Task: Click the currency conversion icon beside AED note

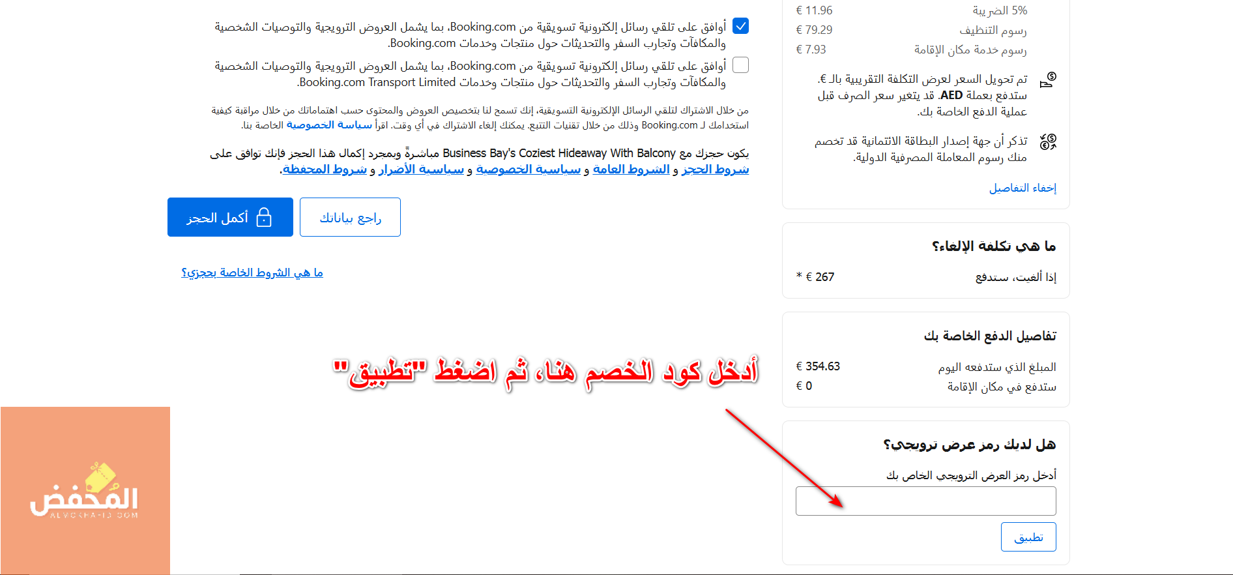Action: pyautogui.click(x=1048, y=80)
